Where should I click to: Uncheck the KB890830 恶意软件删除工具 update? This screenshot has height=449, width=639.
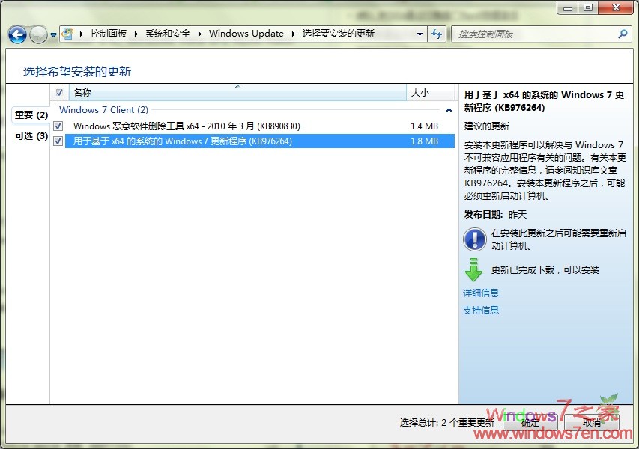click(58, 126)
